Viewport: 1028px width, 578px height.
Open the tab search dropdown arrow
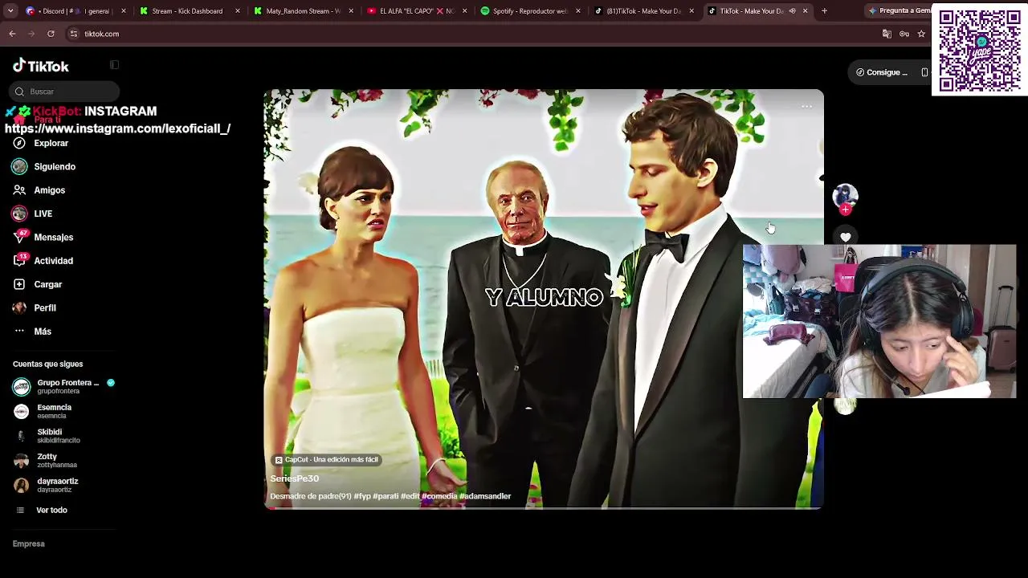(x=10, y=11)
